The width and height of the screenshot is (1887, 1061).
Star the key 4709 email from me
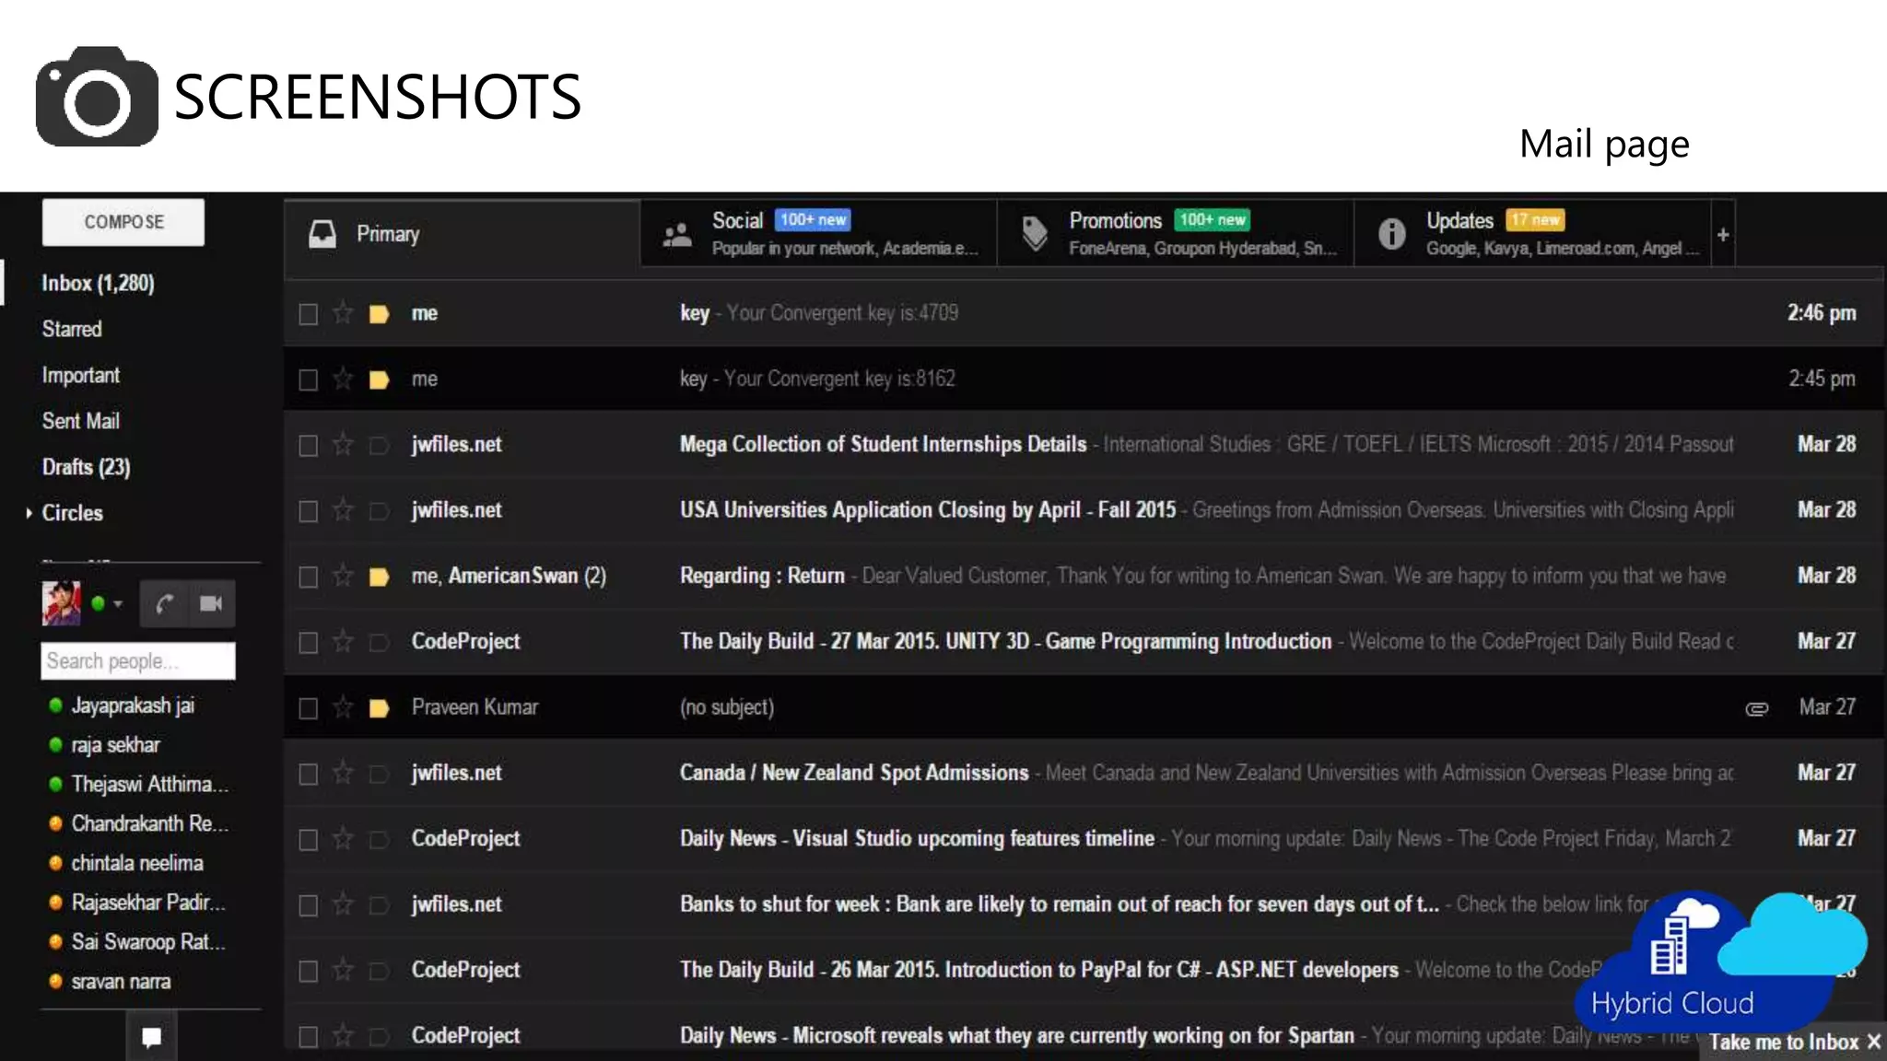[x=343, y=313]
